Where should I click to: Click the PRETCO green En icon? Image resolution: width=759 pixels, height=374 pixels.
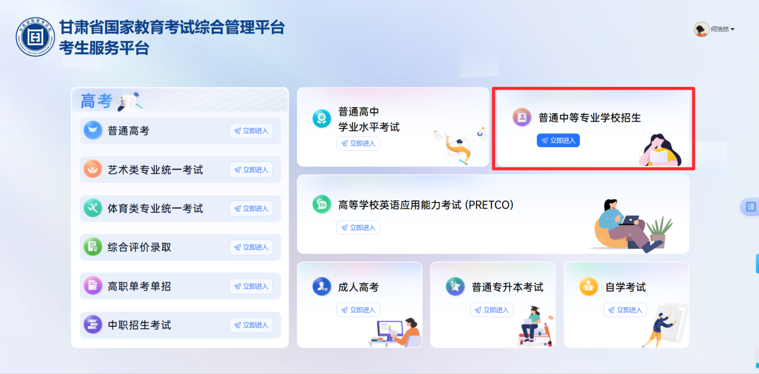point(321,205)
